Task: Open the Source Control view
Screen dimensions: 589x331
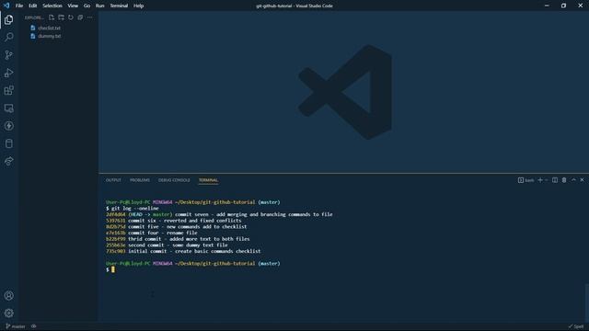Action: click(x=8, y=55)
